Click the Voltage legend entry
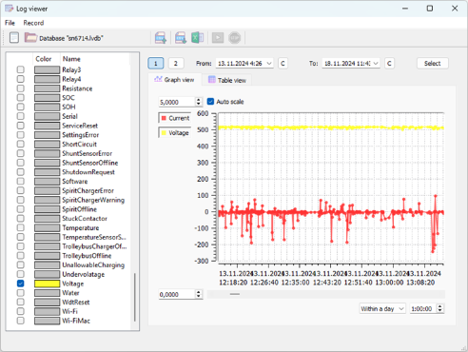Image resolution: width=468 pixels, height=352 pixels. 175,132
